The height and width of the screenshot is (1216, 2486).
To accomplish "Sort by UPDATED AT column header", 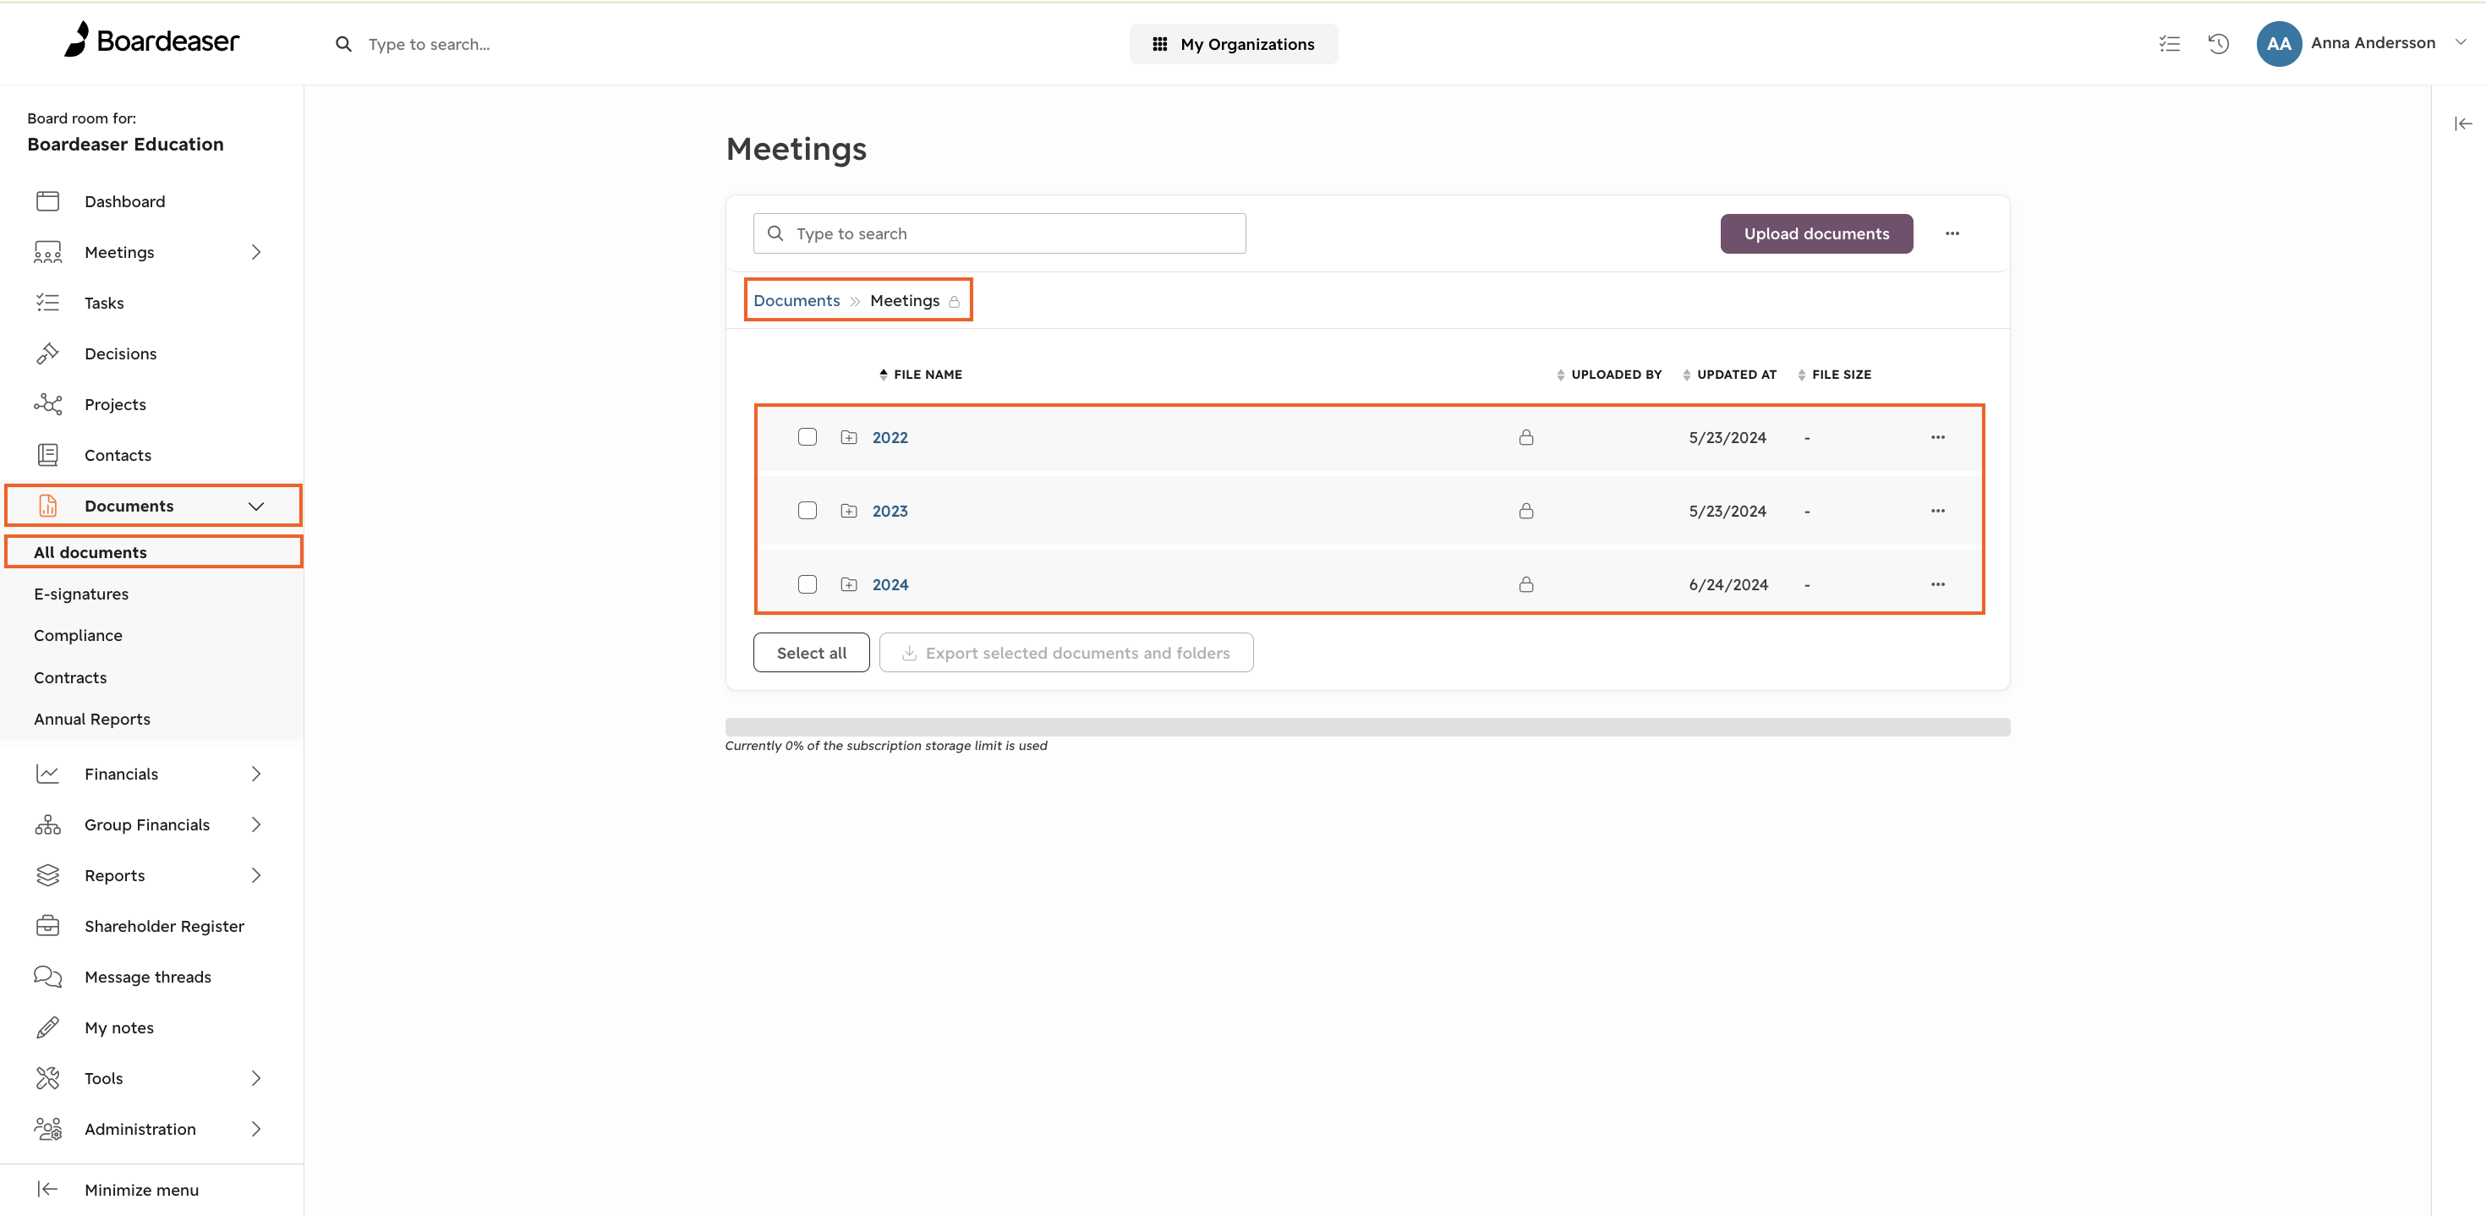I will click(x=1728, y=375).
